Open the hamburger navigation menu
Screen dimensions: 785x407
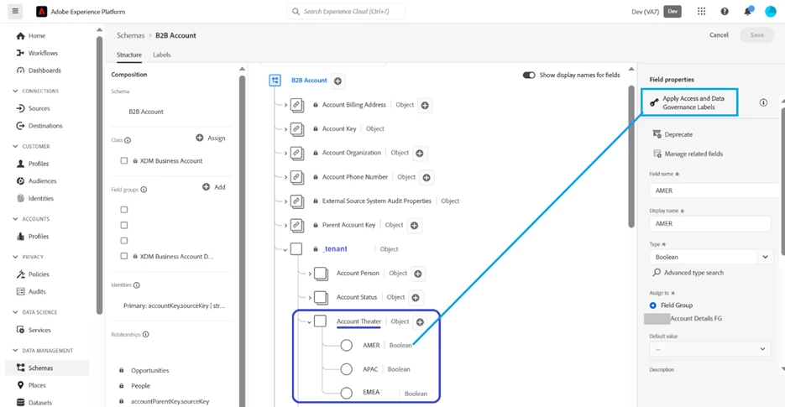[x=15, y=11]
